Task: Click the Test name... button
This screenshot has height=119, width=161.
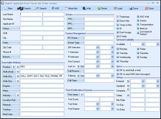Action: [73, 94]
